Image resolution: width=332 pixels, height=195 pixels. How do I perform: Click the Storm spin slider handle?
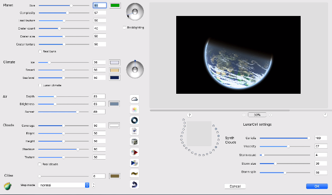pos(285,173)
